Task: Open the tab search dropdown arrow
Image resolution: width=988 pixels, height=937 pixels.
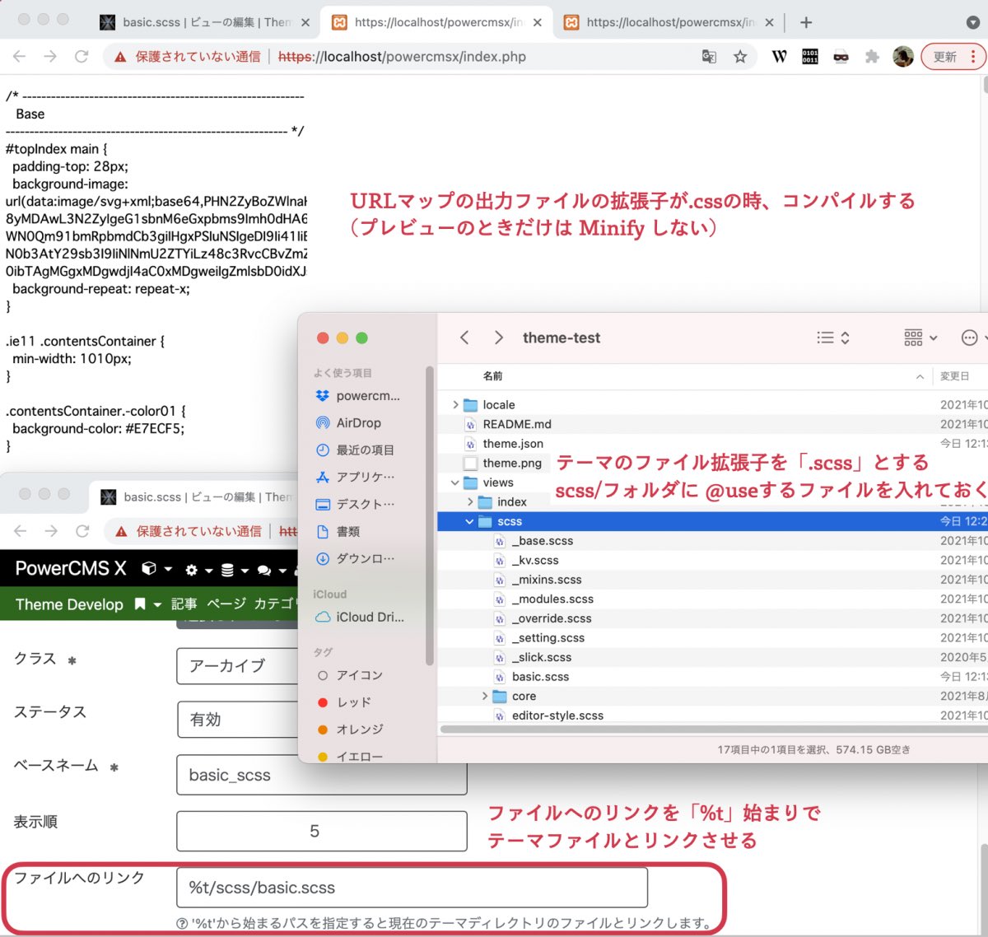Action: coord(972,22)
